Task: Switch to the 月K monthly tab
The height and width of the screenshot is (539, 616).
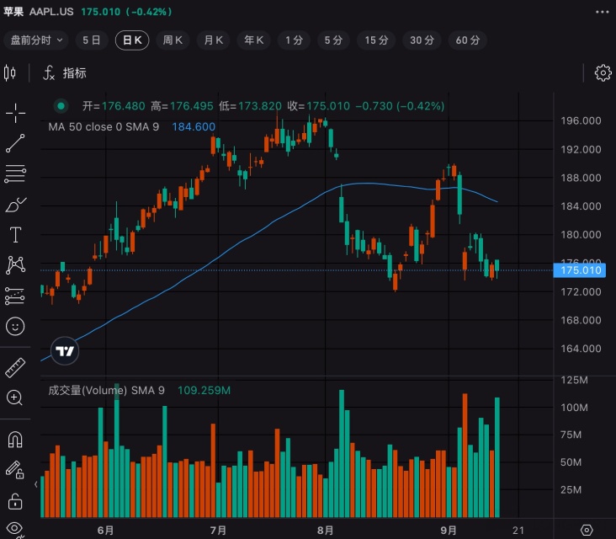Action: 213,40
